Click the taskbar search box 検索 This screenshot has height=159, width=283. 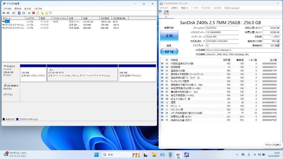click(x=122, y=155)
